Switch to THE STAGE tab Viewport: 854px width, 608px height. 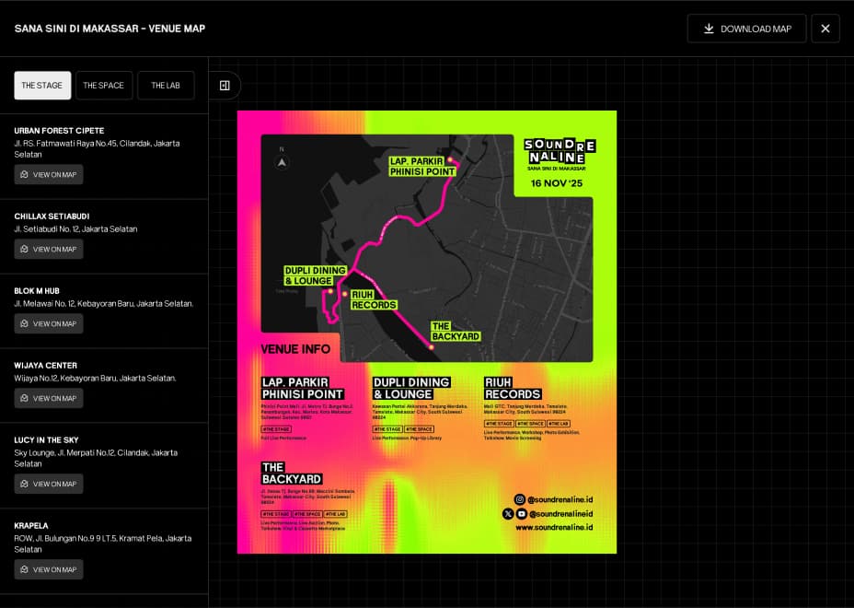click(42, 86)
